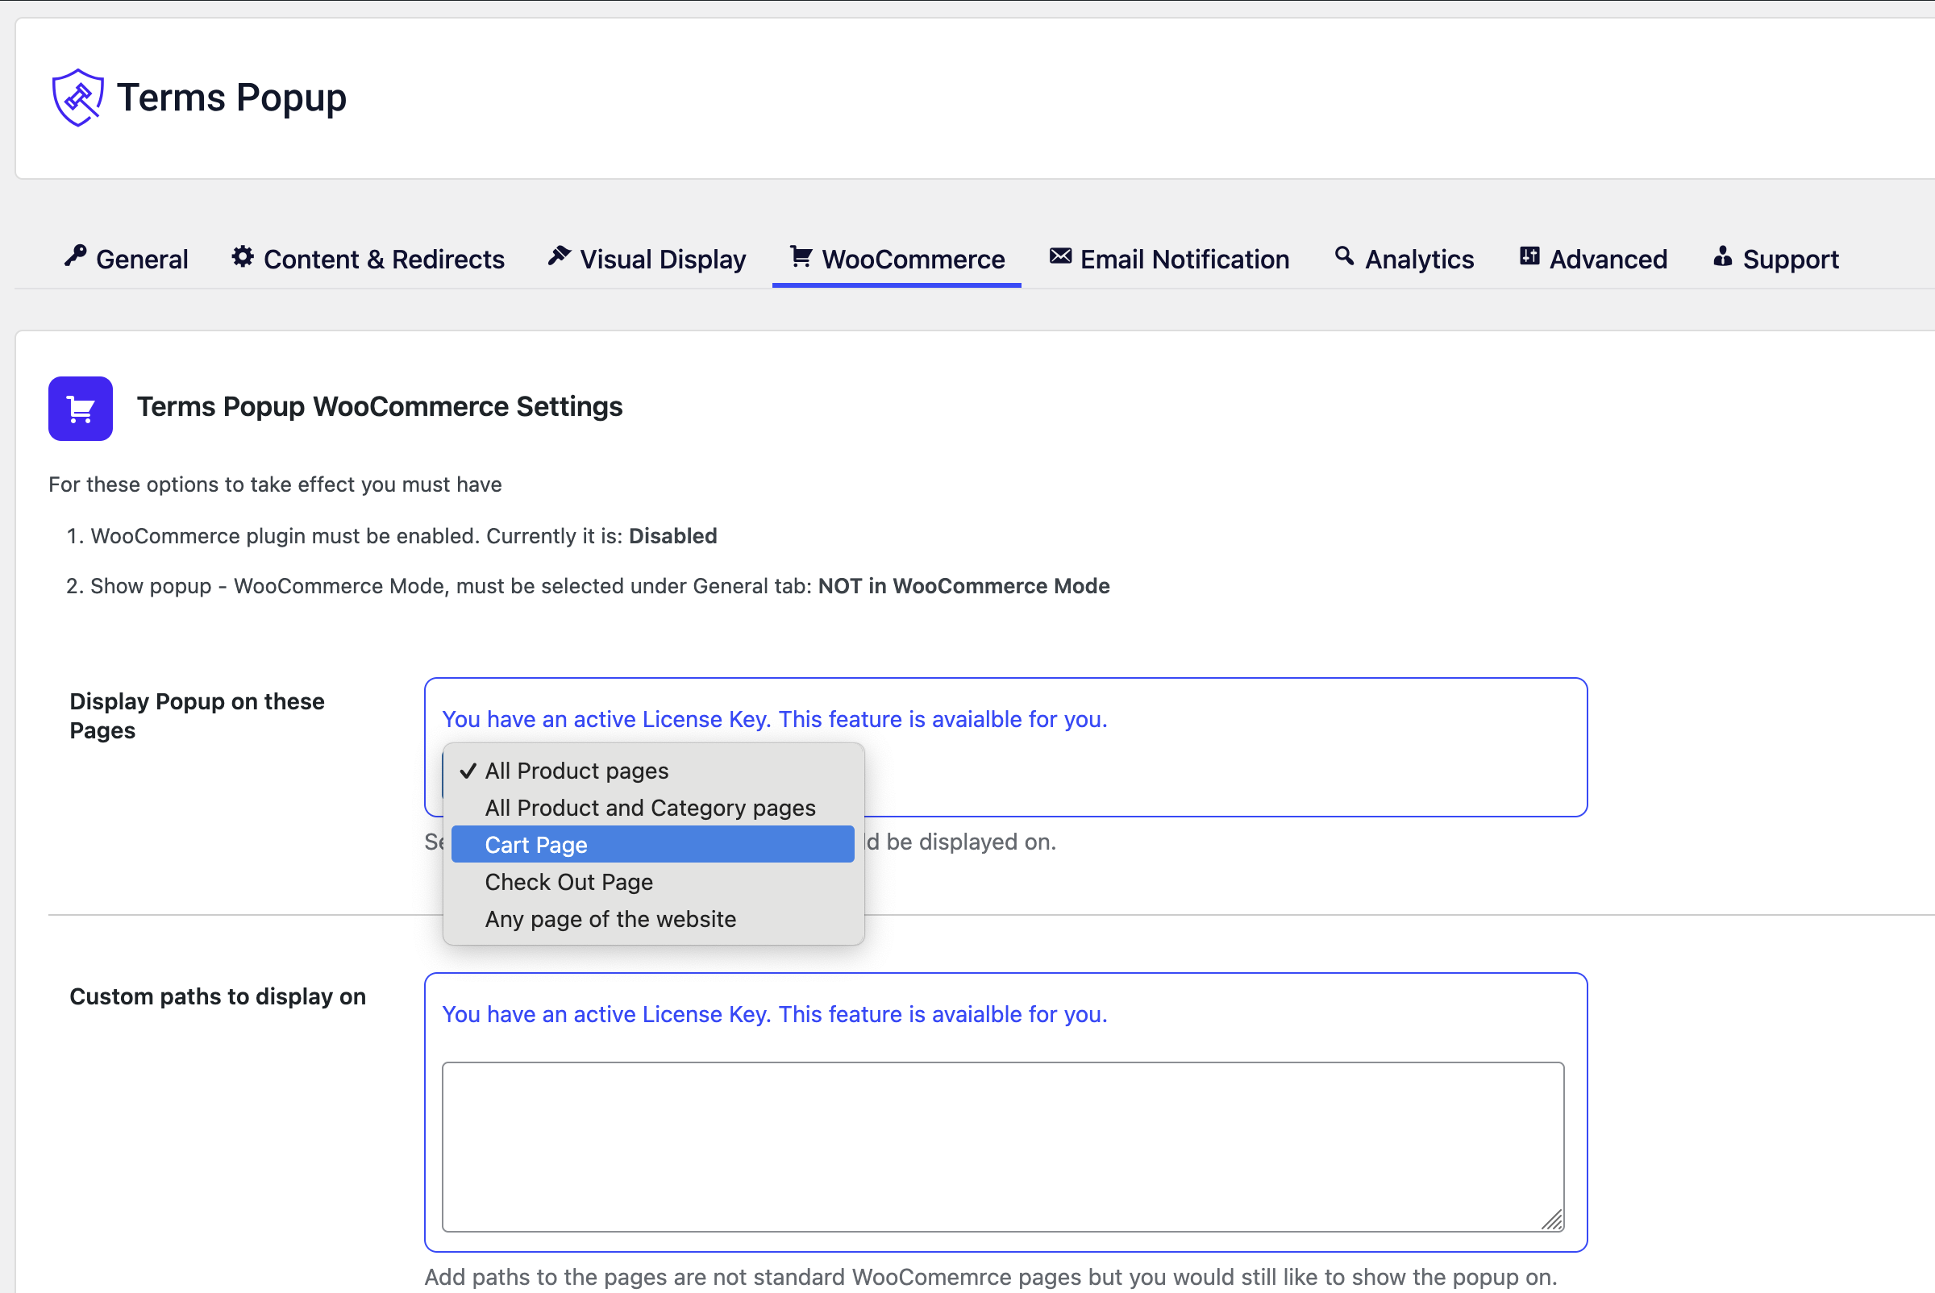The height and width of the screenshot is (1293, 1935).
Task: Click the envelope icon beside Email Notification
Action: 1060,256
